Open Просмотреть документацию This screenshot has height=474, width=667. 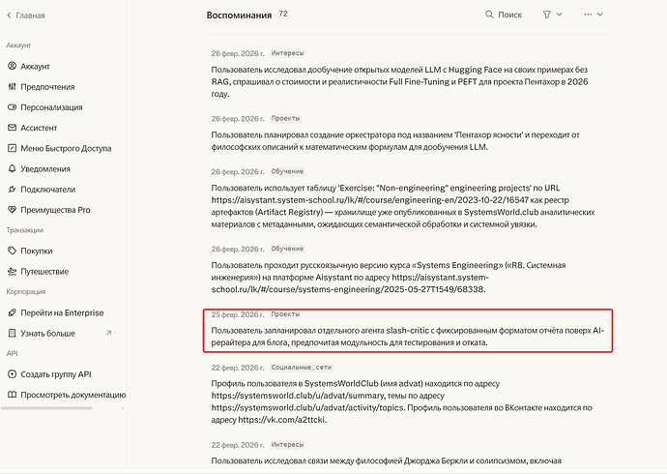click(x=67, y=395)
